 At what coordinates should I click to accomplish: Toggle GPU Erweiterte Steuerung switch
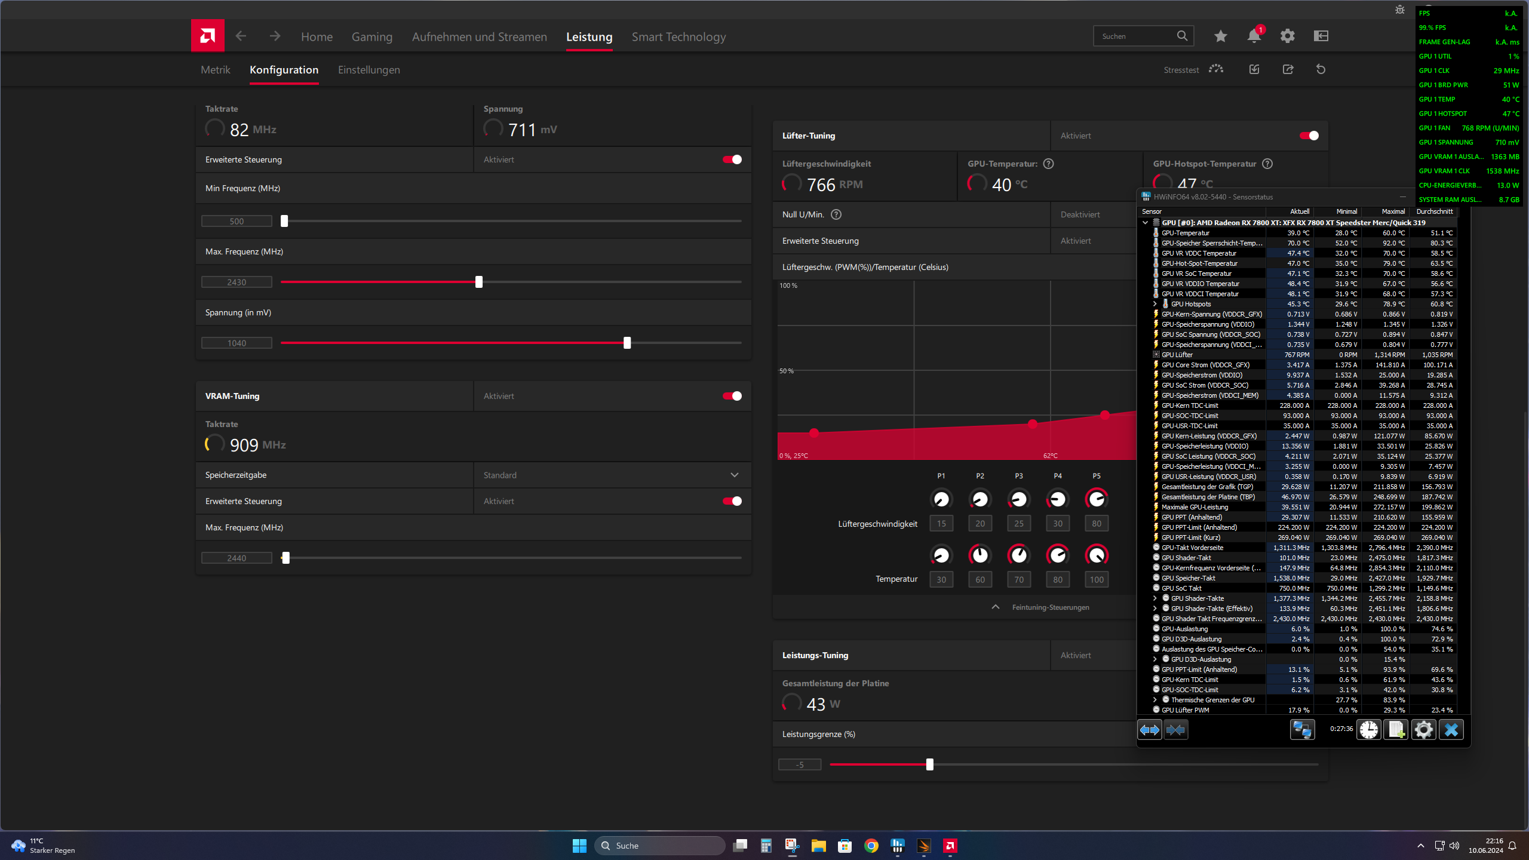732,159
